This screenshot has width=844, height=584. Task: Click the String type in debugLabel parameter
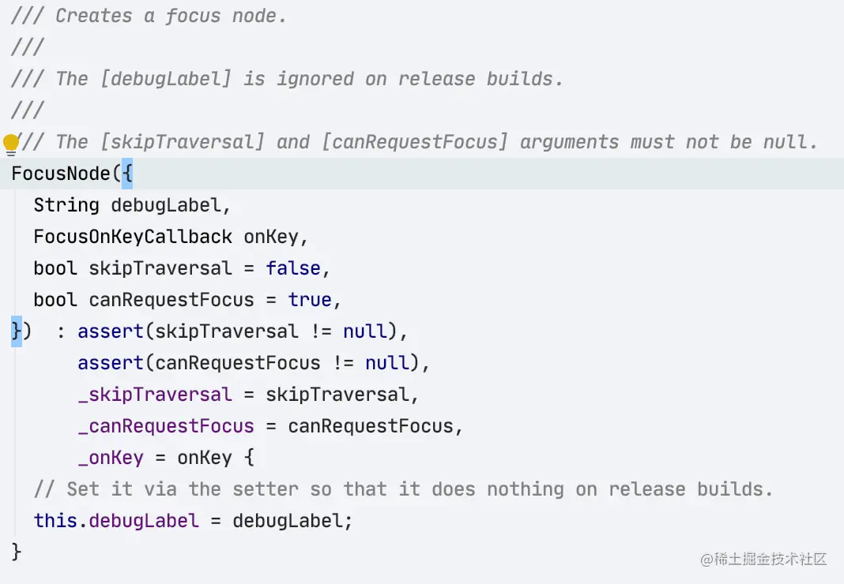(x=66, y=205)
